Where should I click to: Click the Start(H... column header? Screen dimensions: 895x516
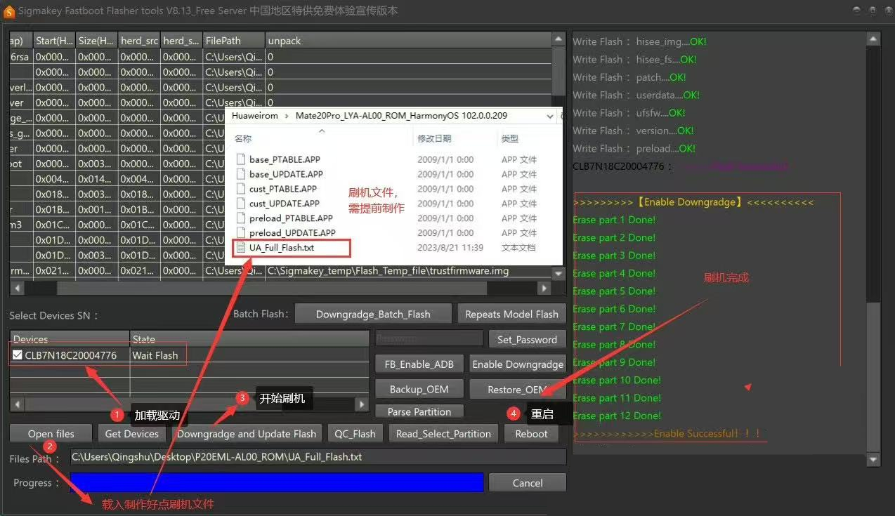tap(54, 41)
